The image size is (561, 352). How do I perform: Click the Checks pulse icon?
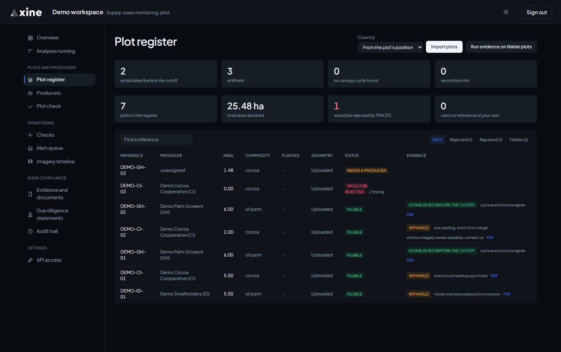click(x=30, y=135)
